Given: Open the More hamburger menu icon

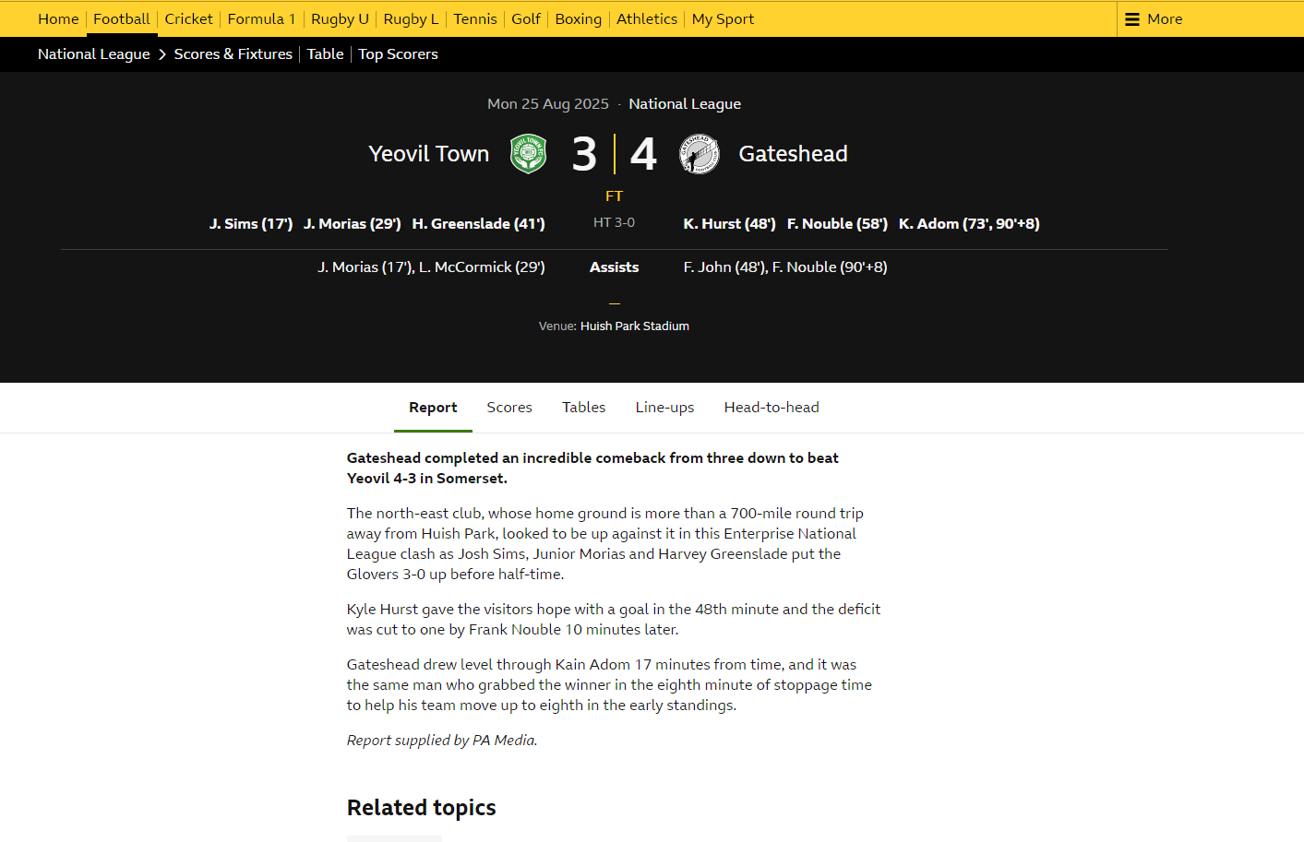Looking at the screenshot, I should tap(1132, 19).
